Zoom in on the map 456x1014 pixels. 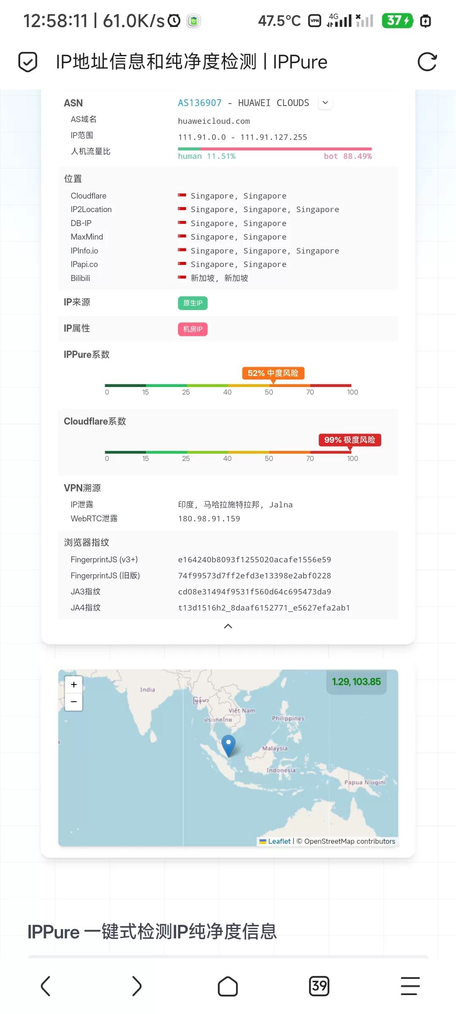74,685
